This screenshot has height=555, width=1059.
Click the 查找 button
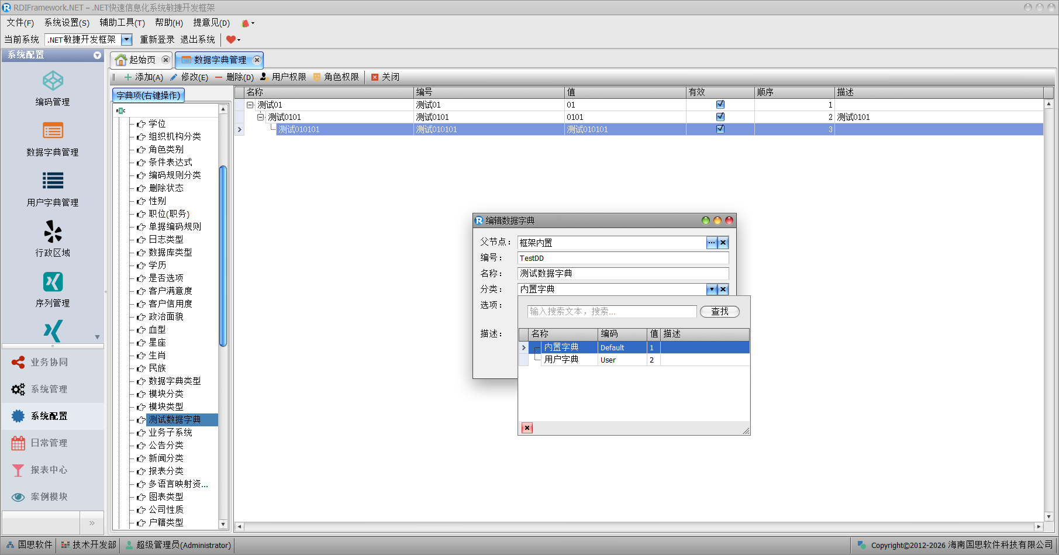719,312
